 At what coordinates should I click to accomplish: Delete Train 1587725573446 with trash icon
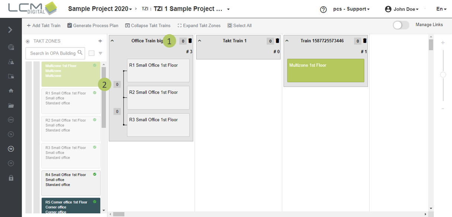(x=365, y=41)
